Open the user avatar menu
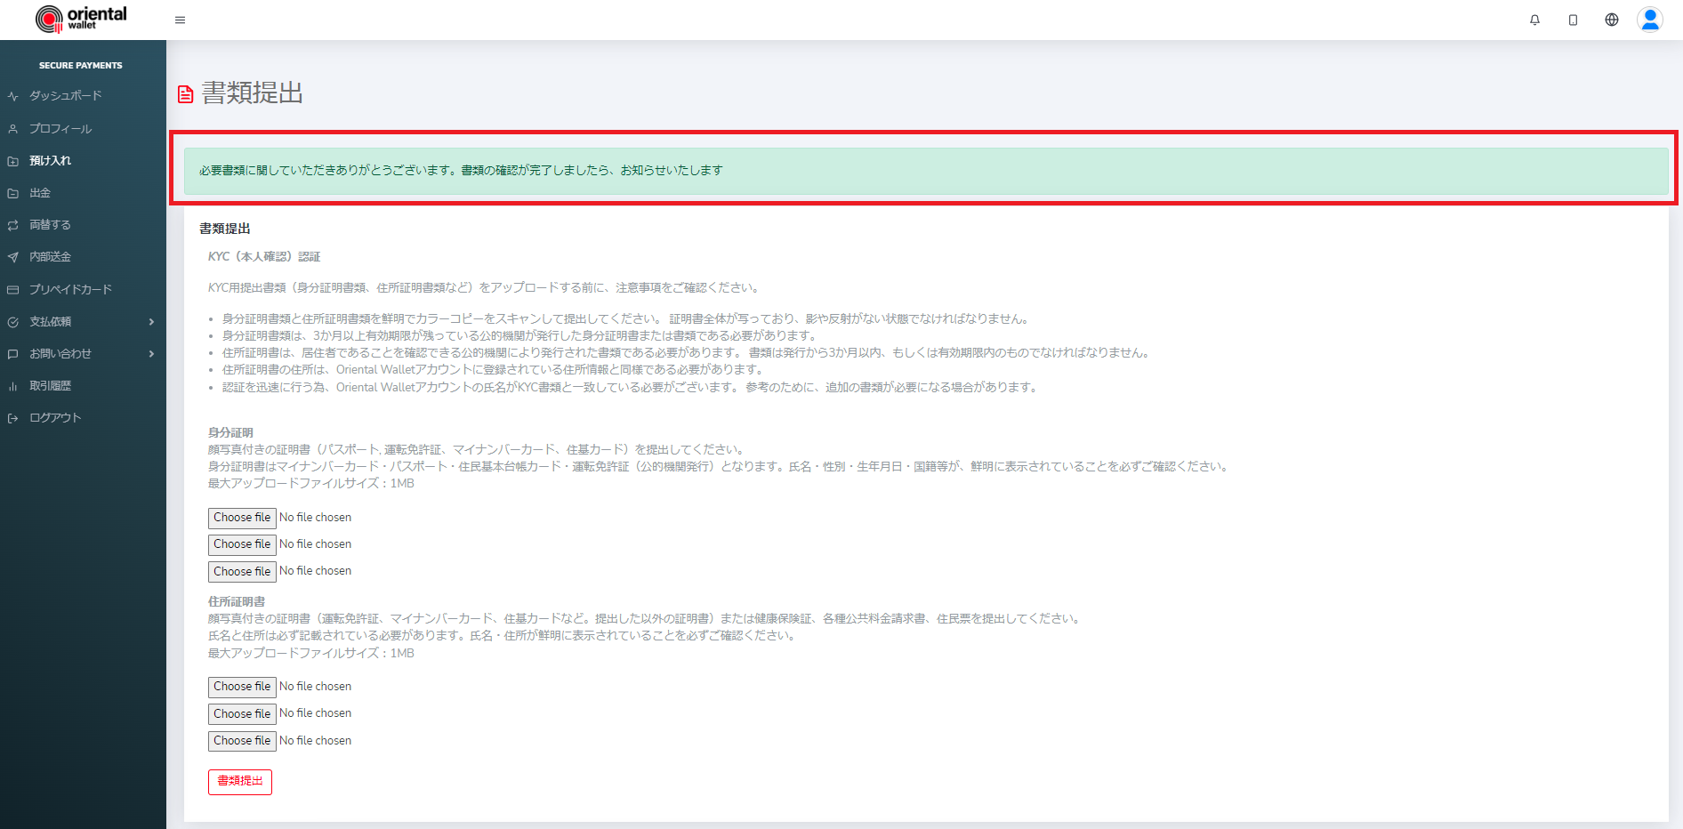The height and width of the screenshot is (829, 1683). coord(1650,20)
